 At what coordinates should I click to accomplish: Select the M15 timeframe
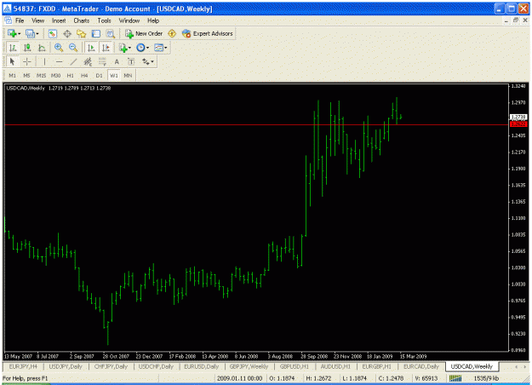41,75
